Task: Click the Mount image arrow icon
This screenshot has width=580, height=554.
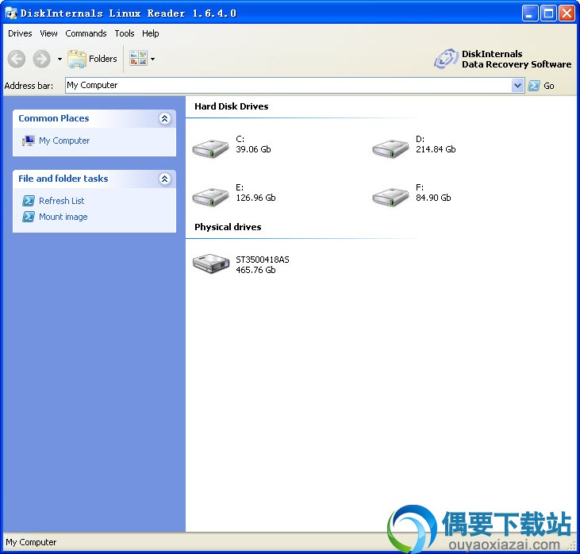Action: click(x=29, y=217)
